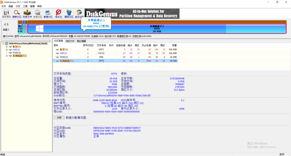Screen dimensions: 291x156
Task: Switch to the 浏览文件 tab
Action: click(x=70, y=41)
